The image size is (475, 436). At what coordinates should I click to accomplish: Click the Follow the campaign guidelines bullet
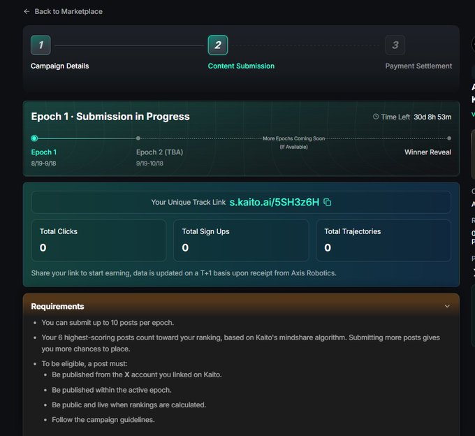[x=103, y=420]
